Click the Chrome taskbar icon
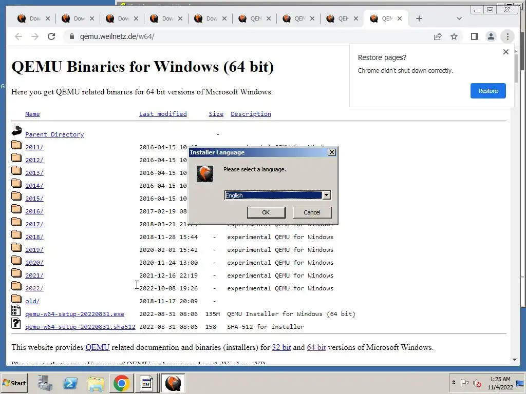This screenshot has height=394, width=526. (x=121, y=383)
